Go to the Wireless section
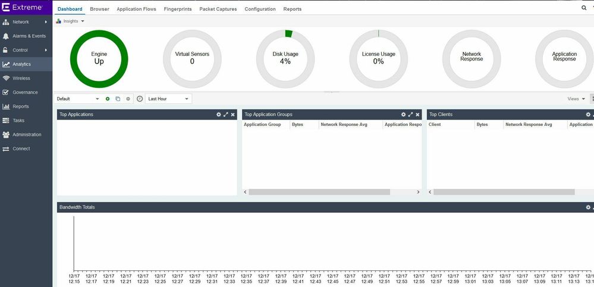 click(x=26, y=78)
